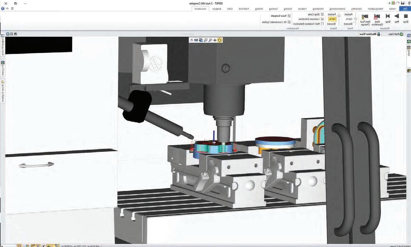Switch to the Tooling ribbon tab
The height and width of the screenshot is (247, 411).
pos(288,9)
